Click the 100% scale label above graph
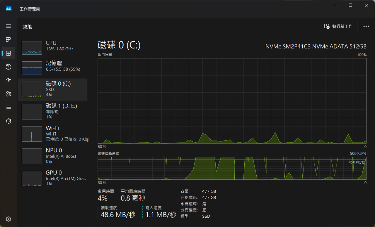 (x=362, y=55)
